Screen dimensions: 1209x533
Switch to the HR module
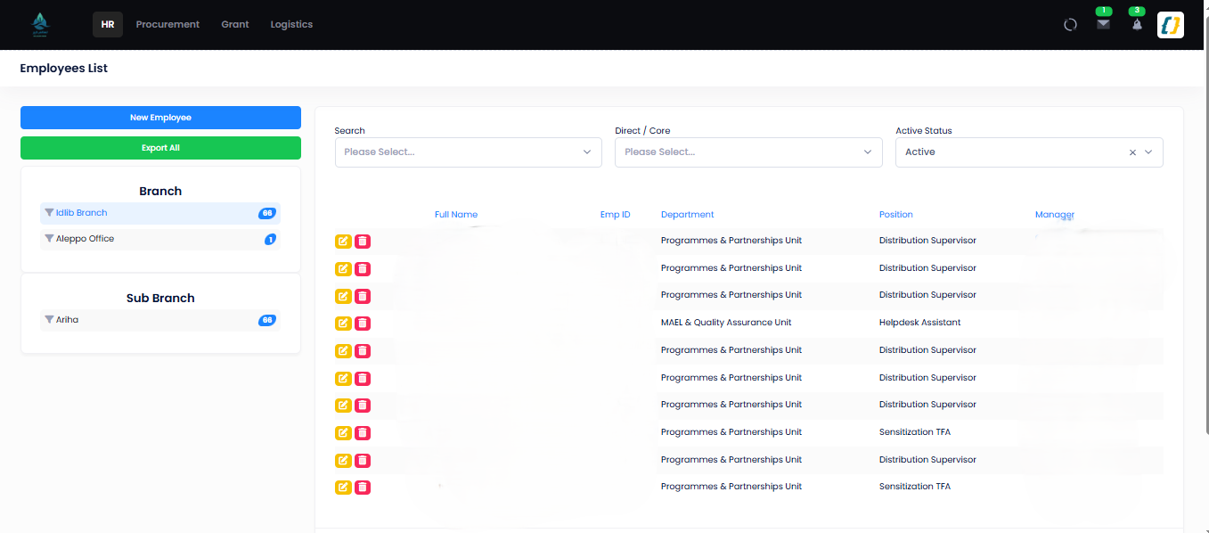point(108,25)
